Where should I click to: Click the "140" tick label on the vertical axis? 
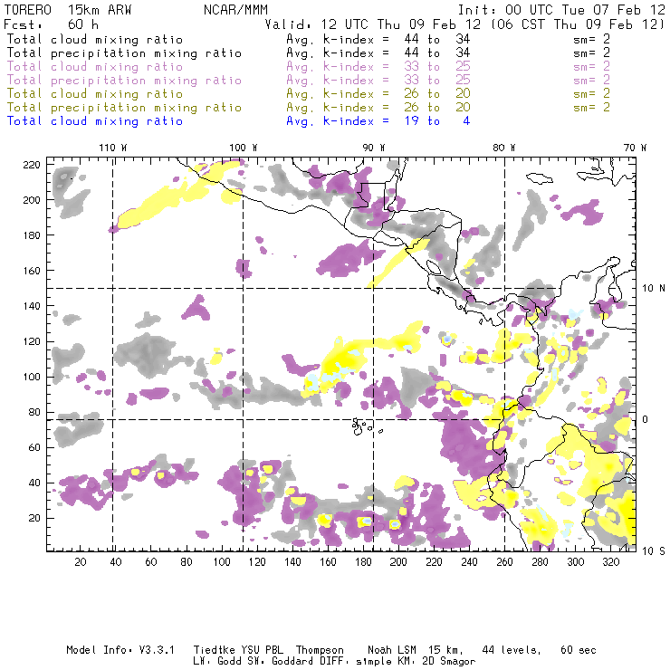coord(32,306)
